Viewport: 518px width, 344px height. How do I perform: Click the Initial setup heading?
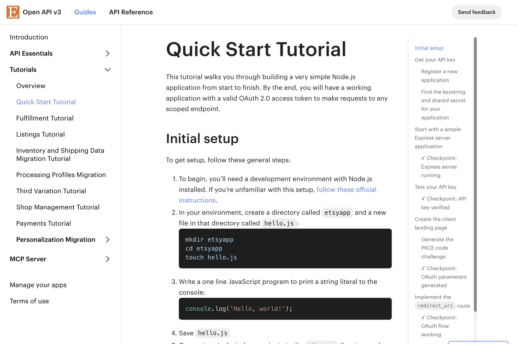point(202,139)
